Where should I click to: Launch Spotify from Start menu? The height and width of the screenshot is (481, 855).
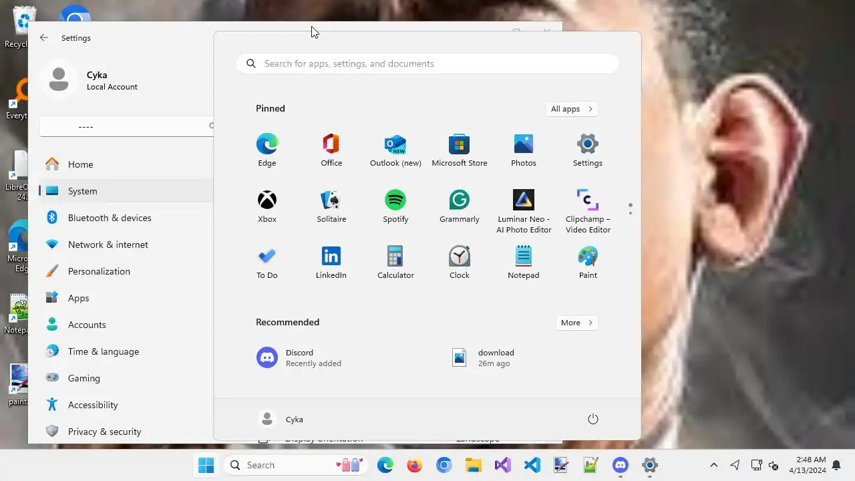click(395, 206)
